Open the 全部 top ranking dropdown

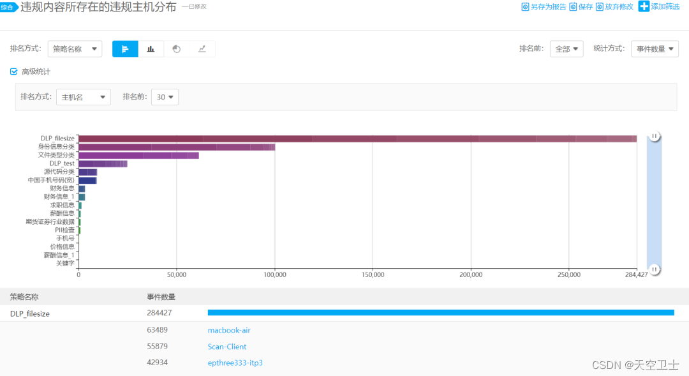[x=567, y=49]
